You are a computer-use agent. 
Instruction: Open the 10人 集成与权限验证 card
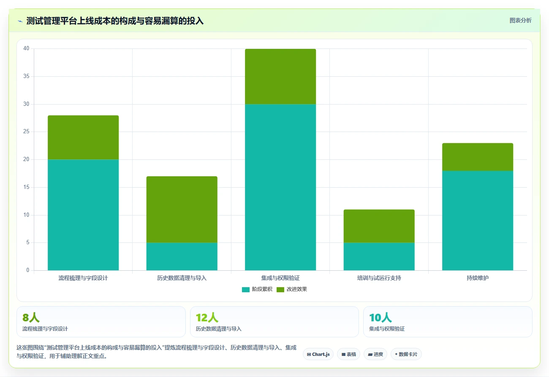coord(448,322)
